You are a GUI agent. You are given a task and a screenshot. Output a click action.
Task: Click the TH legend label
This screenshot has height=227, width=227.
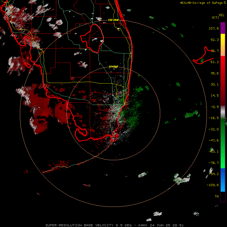click(217, 196)
